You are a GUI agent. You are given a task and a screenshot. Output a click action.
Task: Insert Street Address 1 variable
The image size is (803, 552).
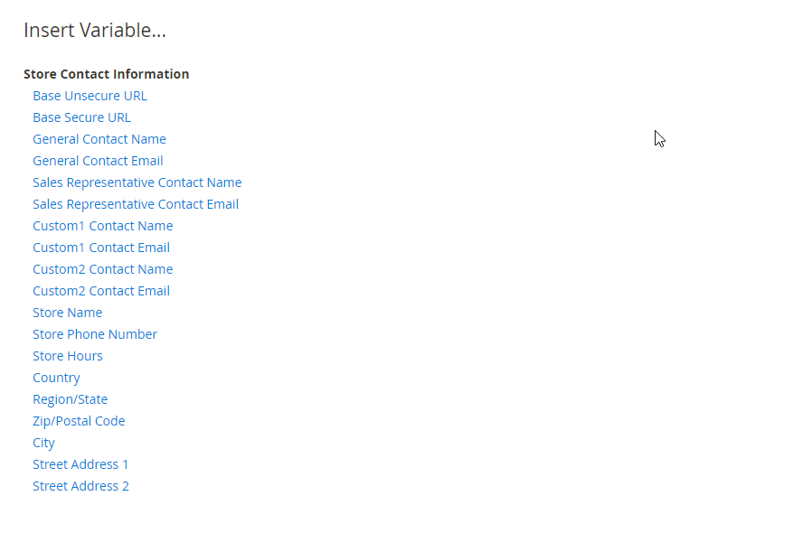click(x=80, y=464)
